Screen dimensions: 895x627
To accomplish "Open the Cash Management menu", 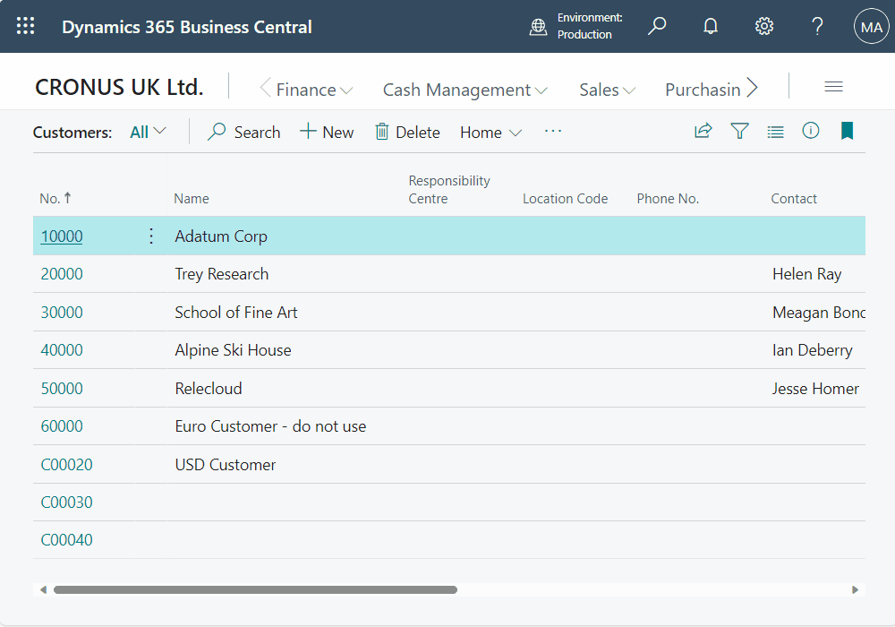I will [465, 90].
